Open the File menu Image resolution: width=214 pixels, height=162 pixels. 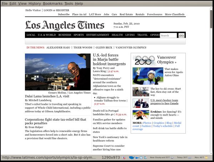pyautogui.click(x=5, y=4)
